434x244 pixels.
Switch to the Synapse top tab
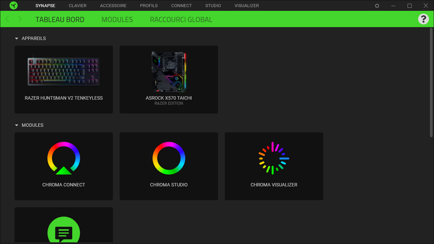click(45, 6)
